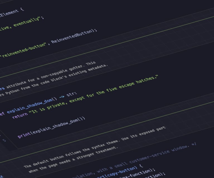Click 'when the page needs a stronger treatment.'
The width and height of the screenshot is (214, 178).
coord(74,159)
